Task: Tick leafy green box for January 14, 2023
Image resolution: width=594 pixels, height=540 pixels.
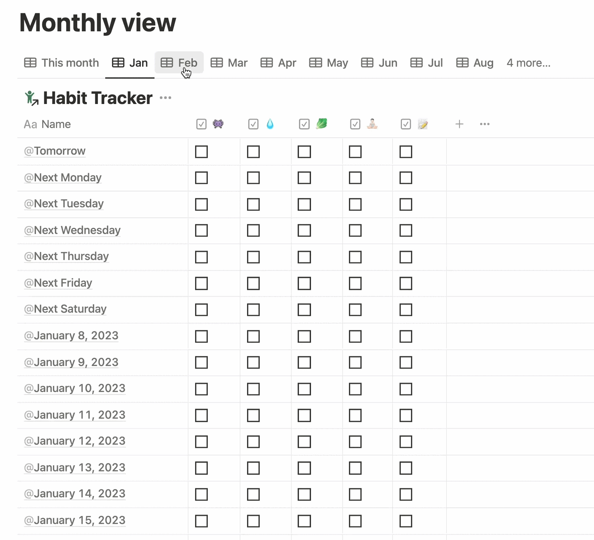Action: pos(304,494)
